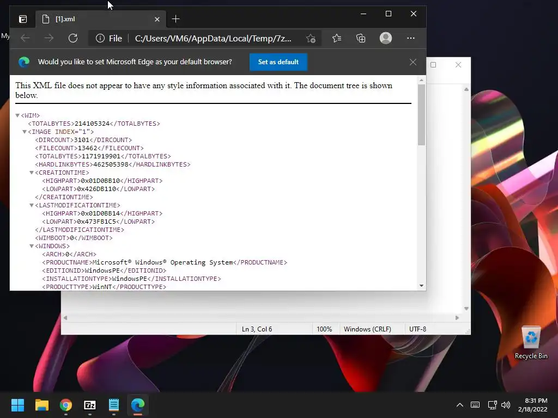
Task: Click the TOTALBYTES value 214105324
Action: click(x=92, y=124)
